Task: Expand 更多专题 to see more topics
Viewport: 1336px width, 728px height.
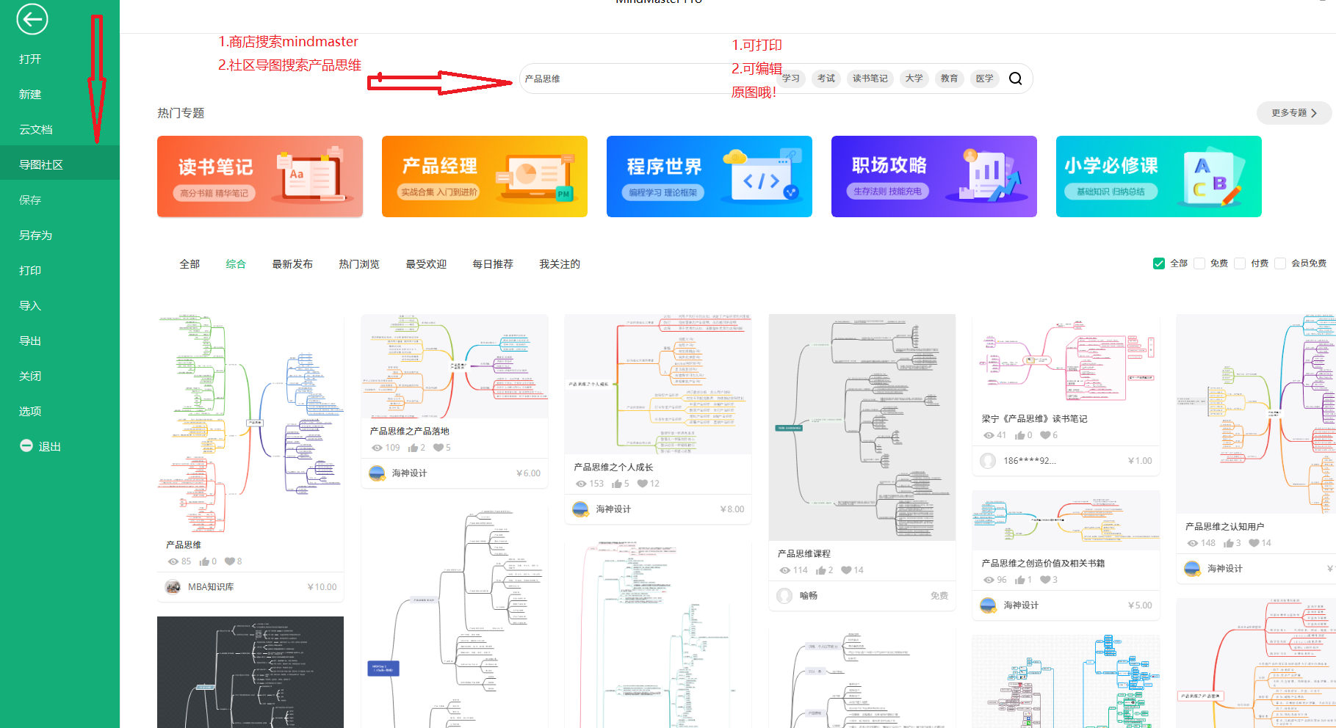Action: tap(1294, 113)
